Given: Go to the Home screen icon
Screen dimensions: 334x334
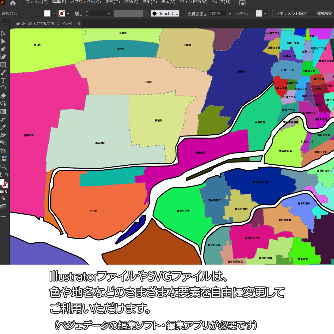Looking at the screenshot, I should click(13, 3).
